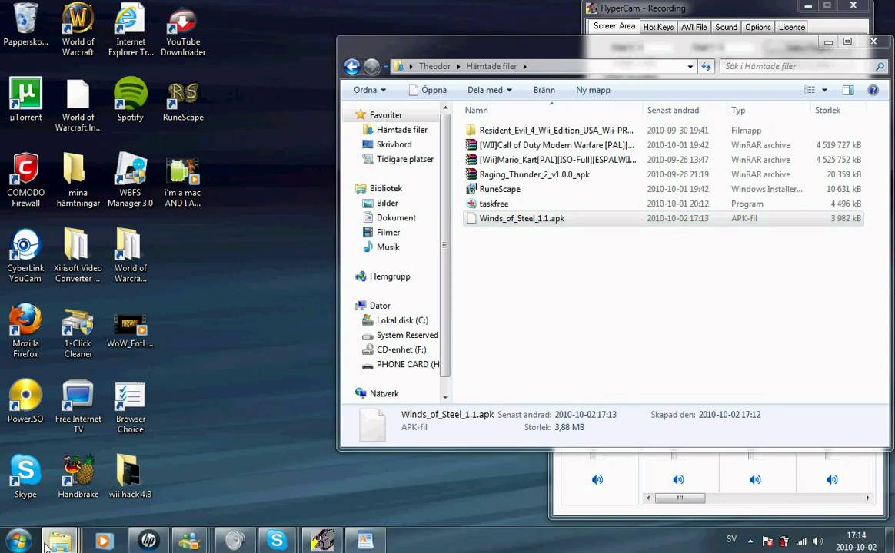Click the volume icon in system tray
The height and width of the screenshot is (553, 895).
point(818,541)
